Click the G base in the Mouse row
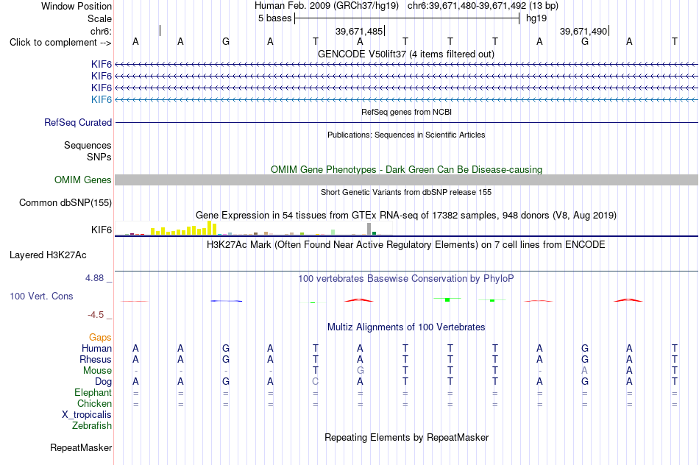 tap(361, 371)
